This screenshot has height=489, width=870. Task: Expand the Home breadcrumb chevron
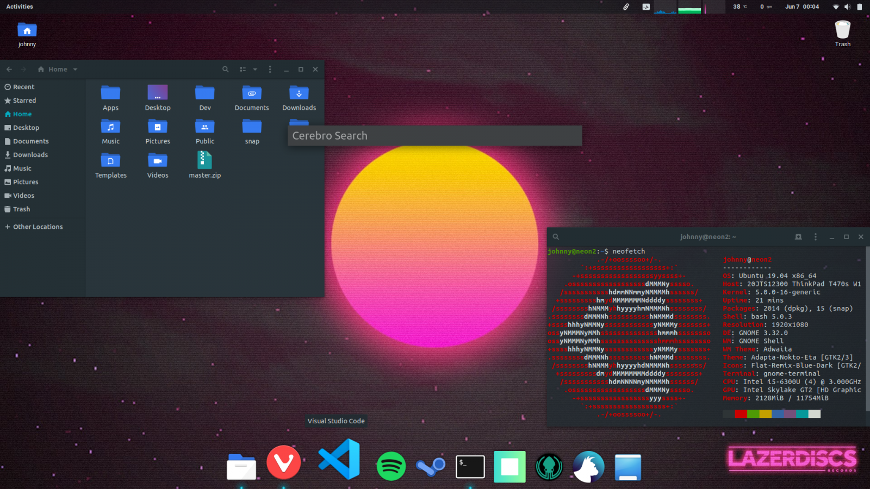click(75, 69)
